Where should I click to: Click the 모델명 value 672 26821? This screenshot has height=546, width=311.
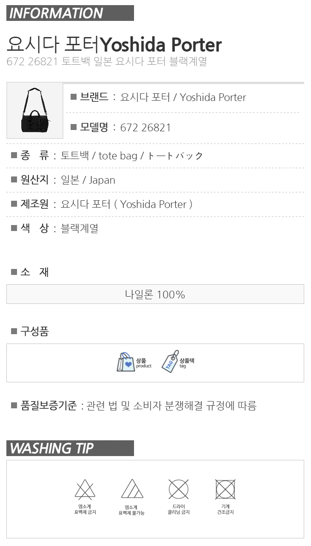point(146,127)
